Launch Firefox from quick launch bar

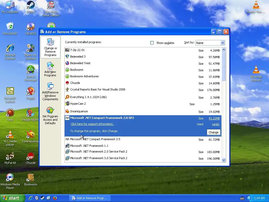[x=55, y=198]
